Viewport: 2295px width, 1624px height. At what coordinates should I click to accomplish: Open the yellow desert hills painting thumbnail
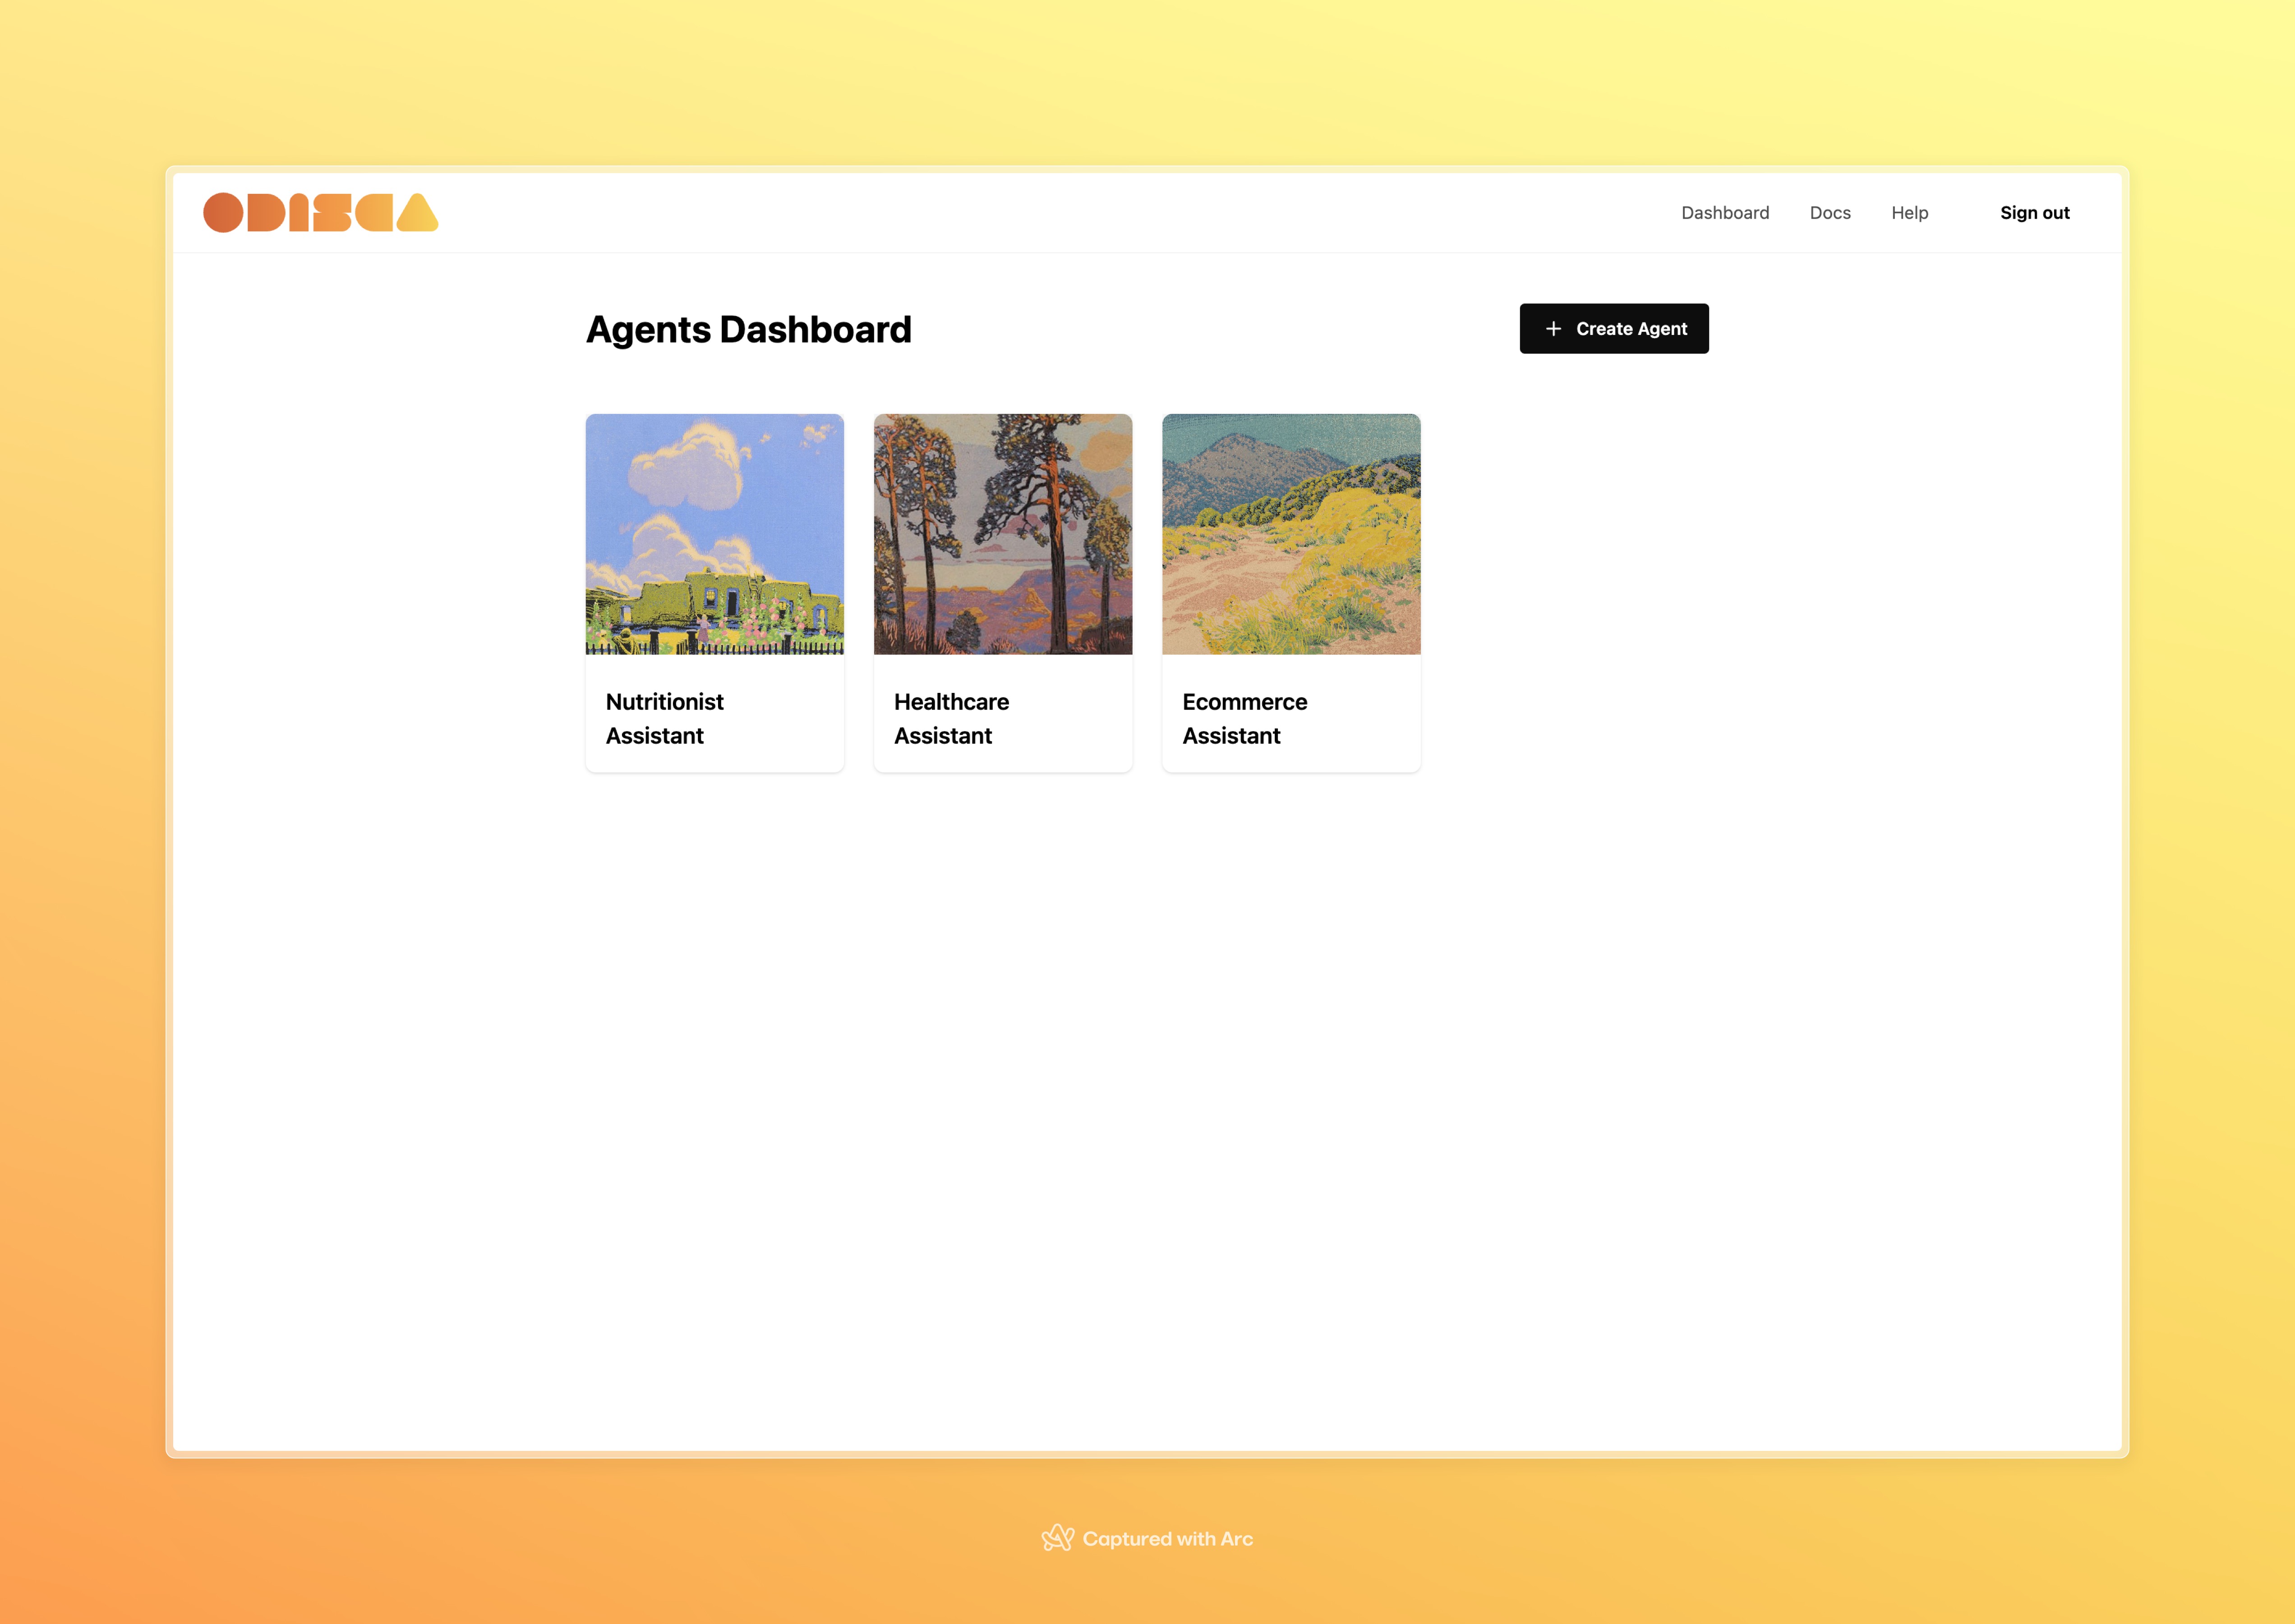1290,534
